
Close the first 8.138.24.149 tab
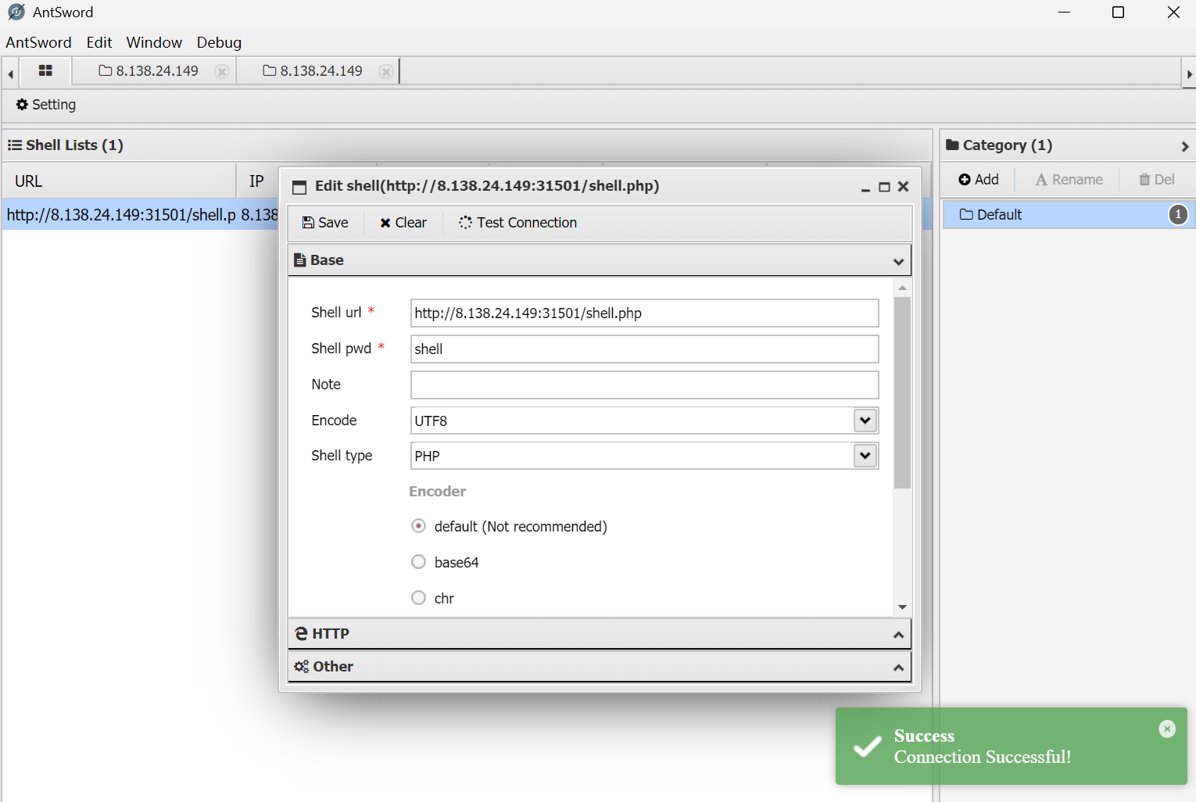[x=222, y=72]
